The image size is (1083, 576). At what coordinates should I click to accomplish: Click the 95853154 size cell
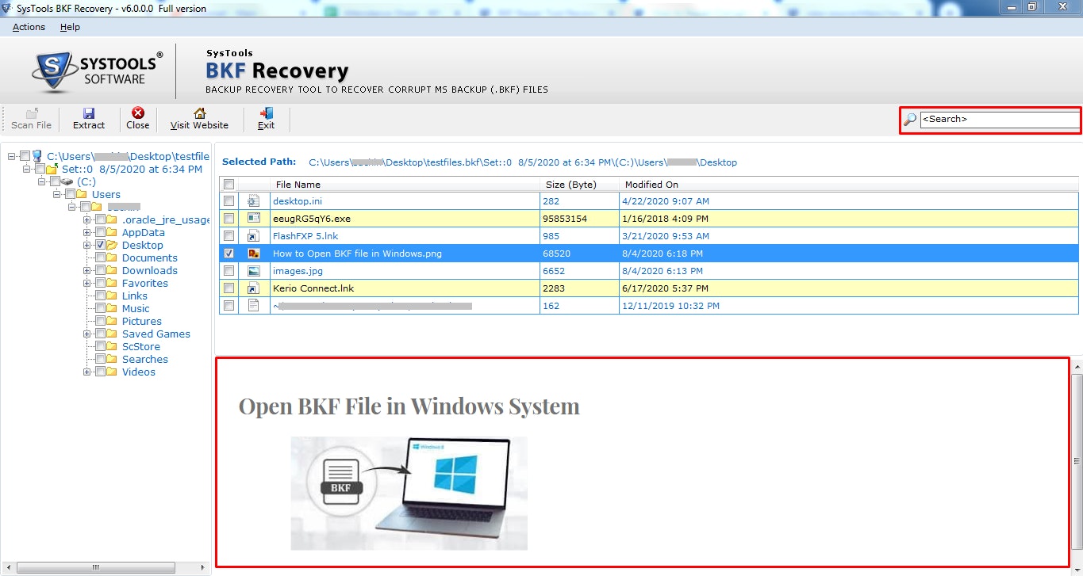579,219
